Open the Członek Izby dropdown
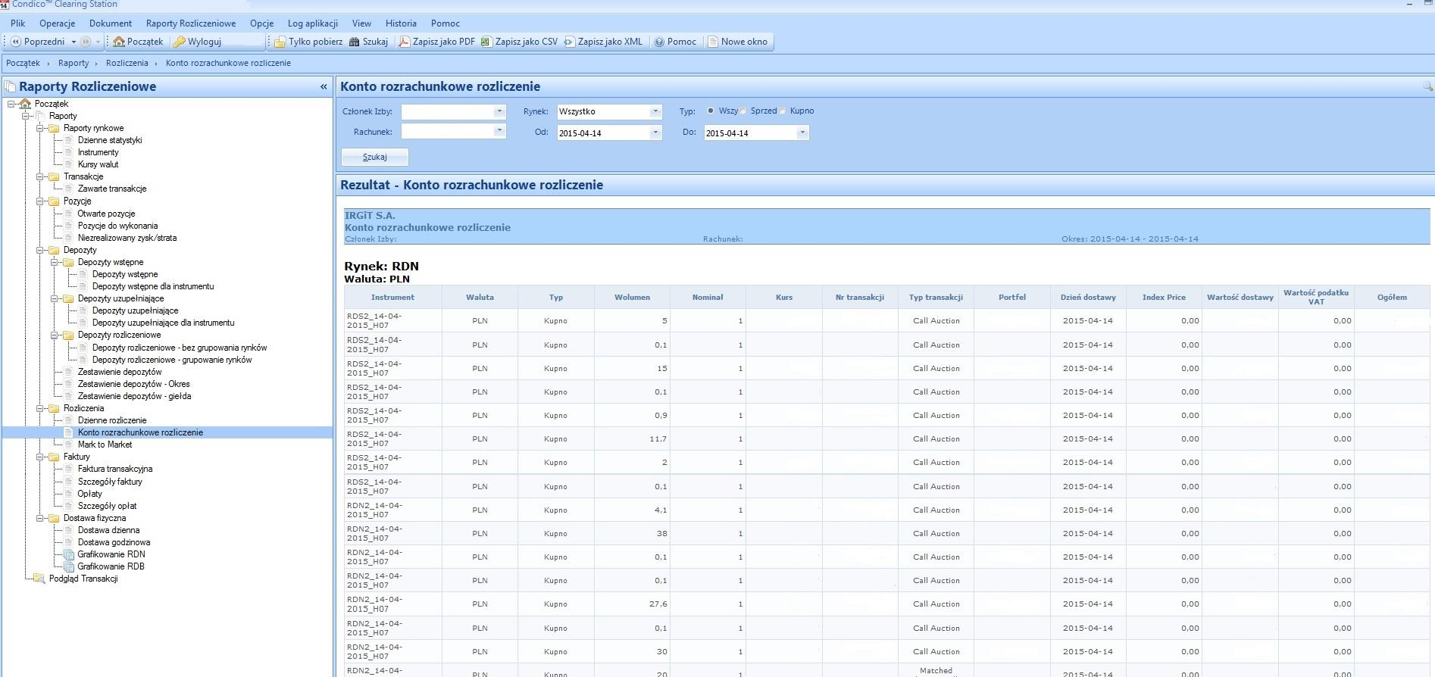1435x677 pixels. pyautogui.click(x=499, y=111)
